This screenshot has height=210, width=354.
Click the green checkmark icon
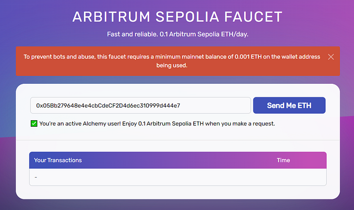(x=34, y=124)
